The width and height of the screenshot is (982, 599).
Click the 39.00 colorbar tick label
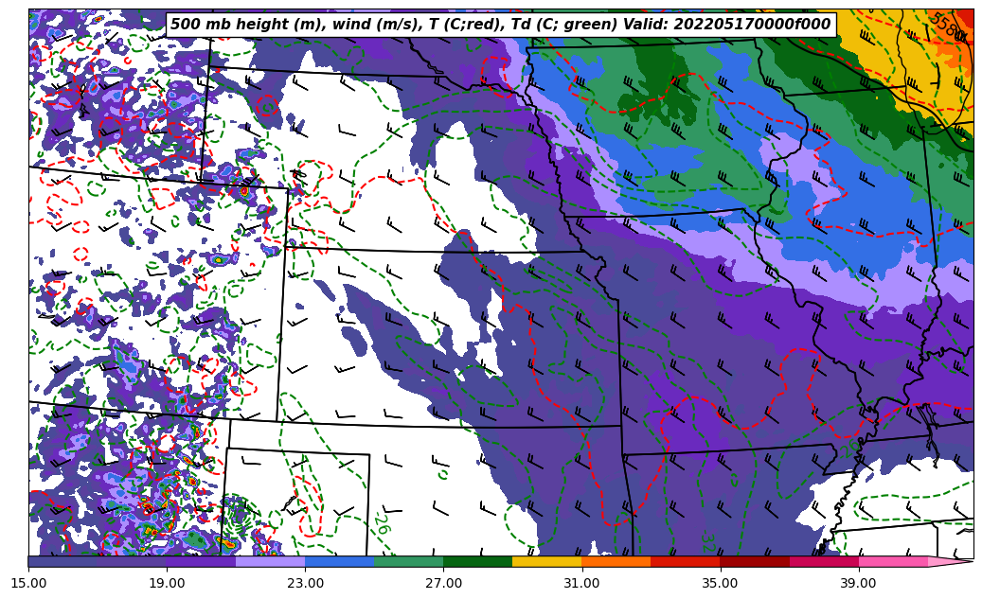click(x=858, y=583)
